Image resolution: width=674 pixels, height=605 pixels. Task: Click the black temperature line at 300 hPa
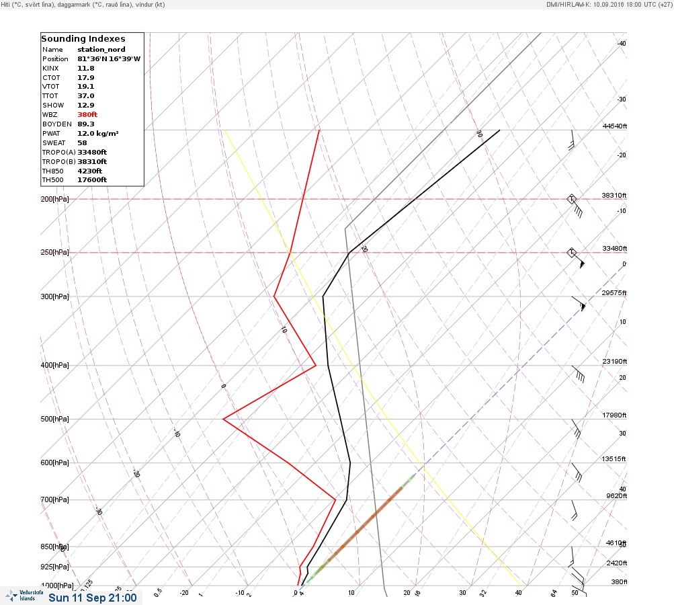(x=323, y=296)
